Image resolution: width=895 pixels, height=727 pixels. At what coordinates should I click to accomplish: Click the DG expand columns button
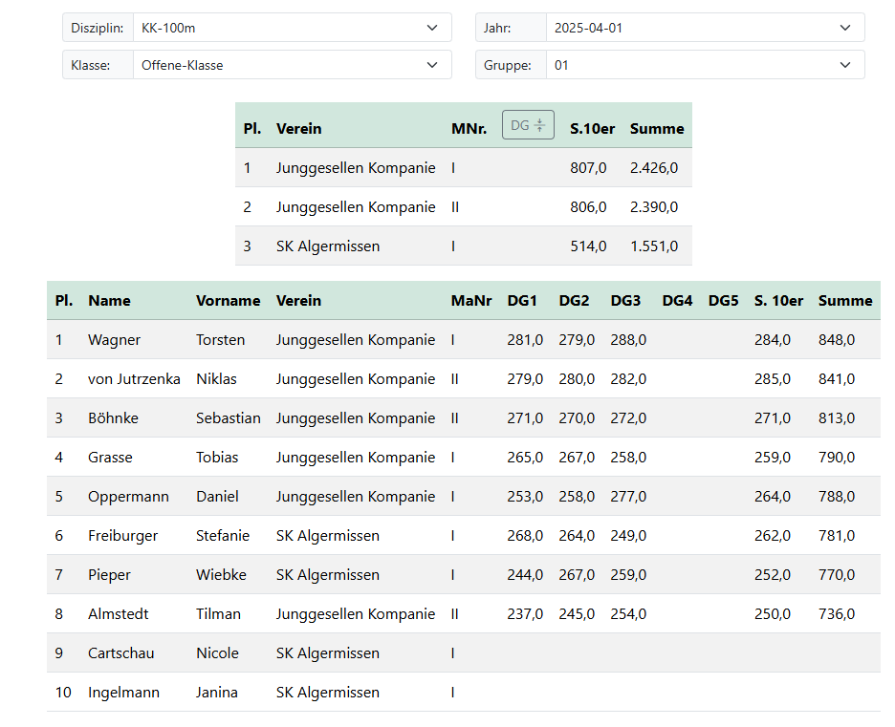(x=528, y=125)
